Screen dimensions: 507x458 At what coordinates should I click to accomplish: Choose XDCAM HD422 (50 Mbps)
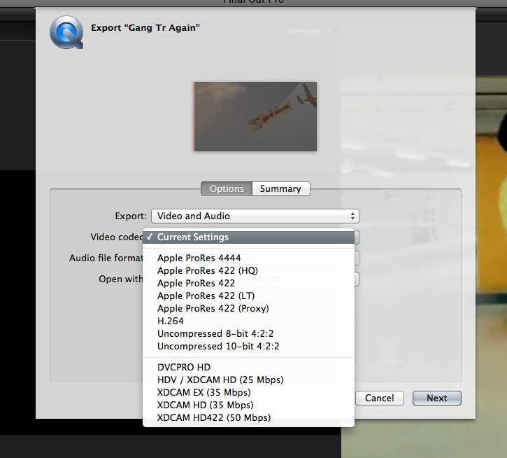coord(249,418)
